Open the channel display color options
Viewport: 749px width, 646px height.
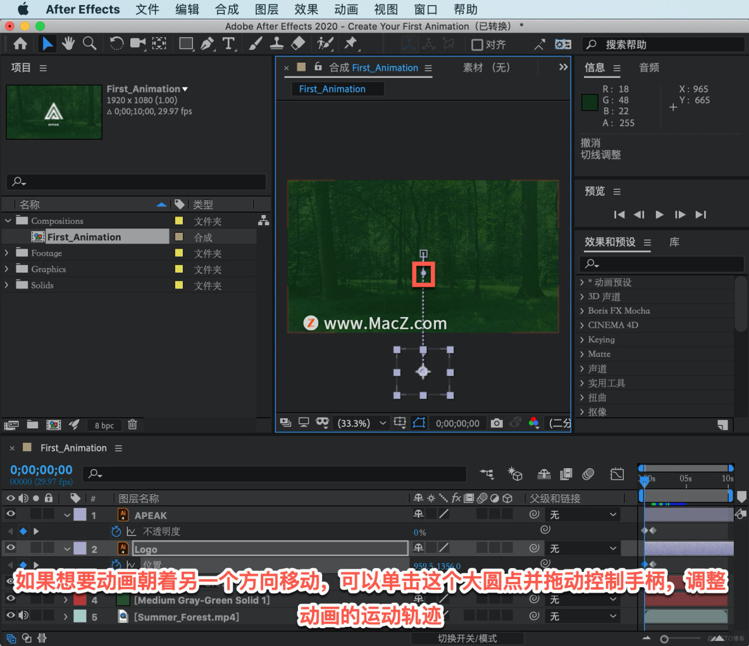point(534,423)
